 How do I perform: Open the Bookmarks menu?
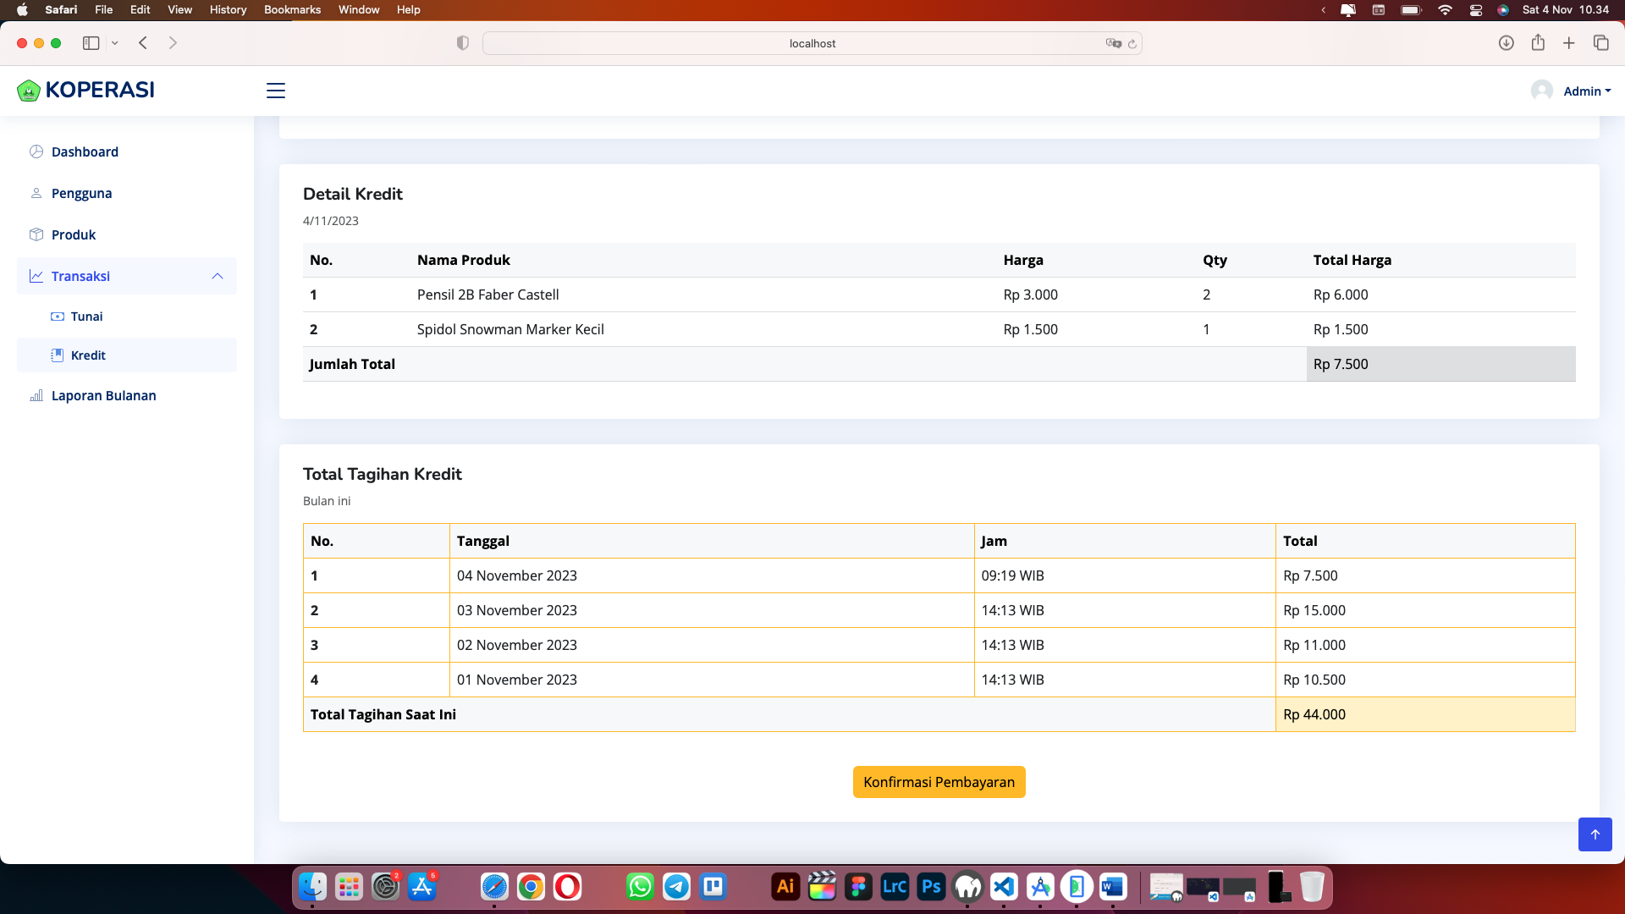pyautogui.click(x=292, y=9)
